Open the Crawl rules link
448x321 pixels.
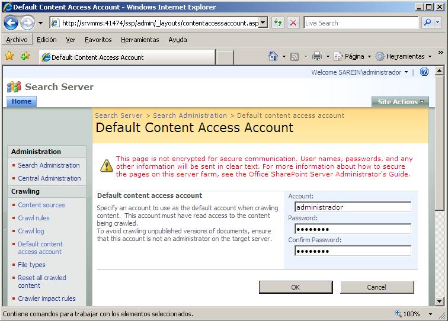tap(34, 218)
